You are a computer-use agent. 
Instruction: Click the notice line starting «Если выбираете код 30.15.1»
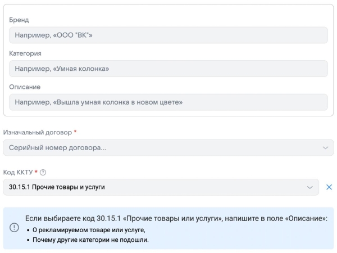click(x=176, y=218)
